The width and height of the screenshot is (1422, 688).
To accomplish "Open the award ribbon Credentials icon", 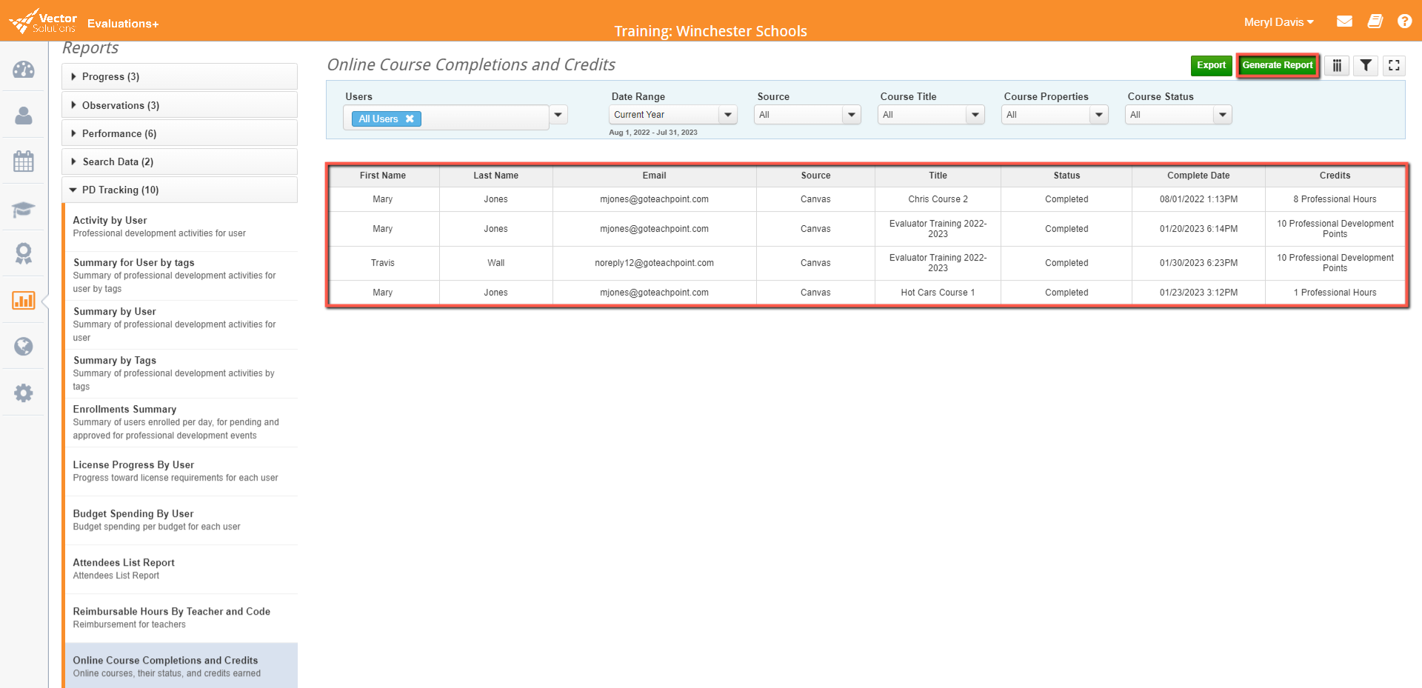I will pyautogui.click(x=23, y=254).
